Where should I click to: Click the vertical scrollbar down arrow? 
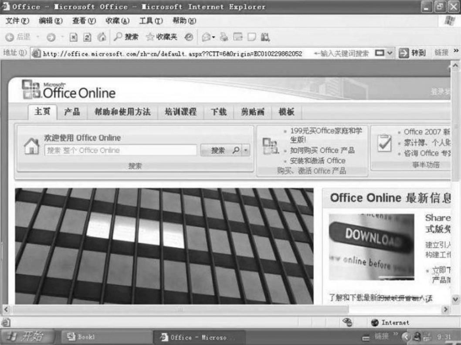tap(455, 300)
